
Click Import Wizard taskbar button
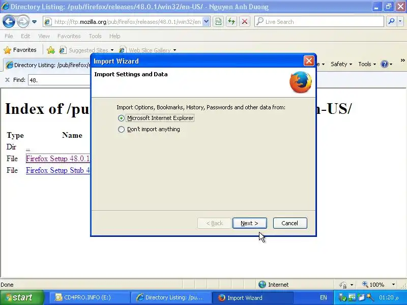click(x=252, y=297)
